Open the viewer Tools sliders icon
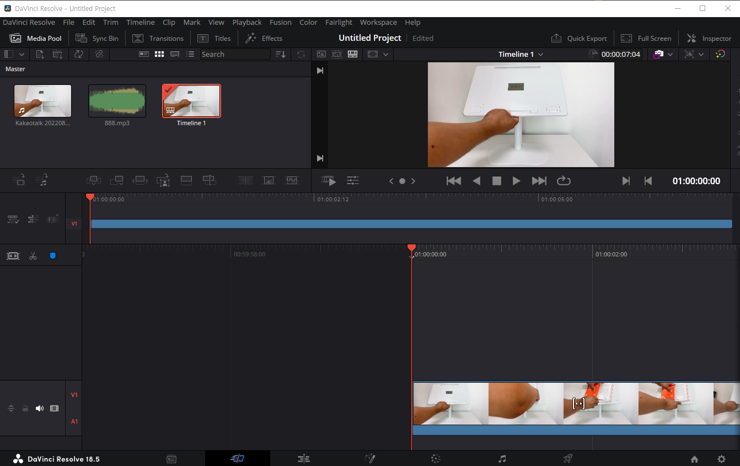Viewport: 740px width, 466px height. point(353,181)
